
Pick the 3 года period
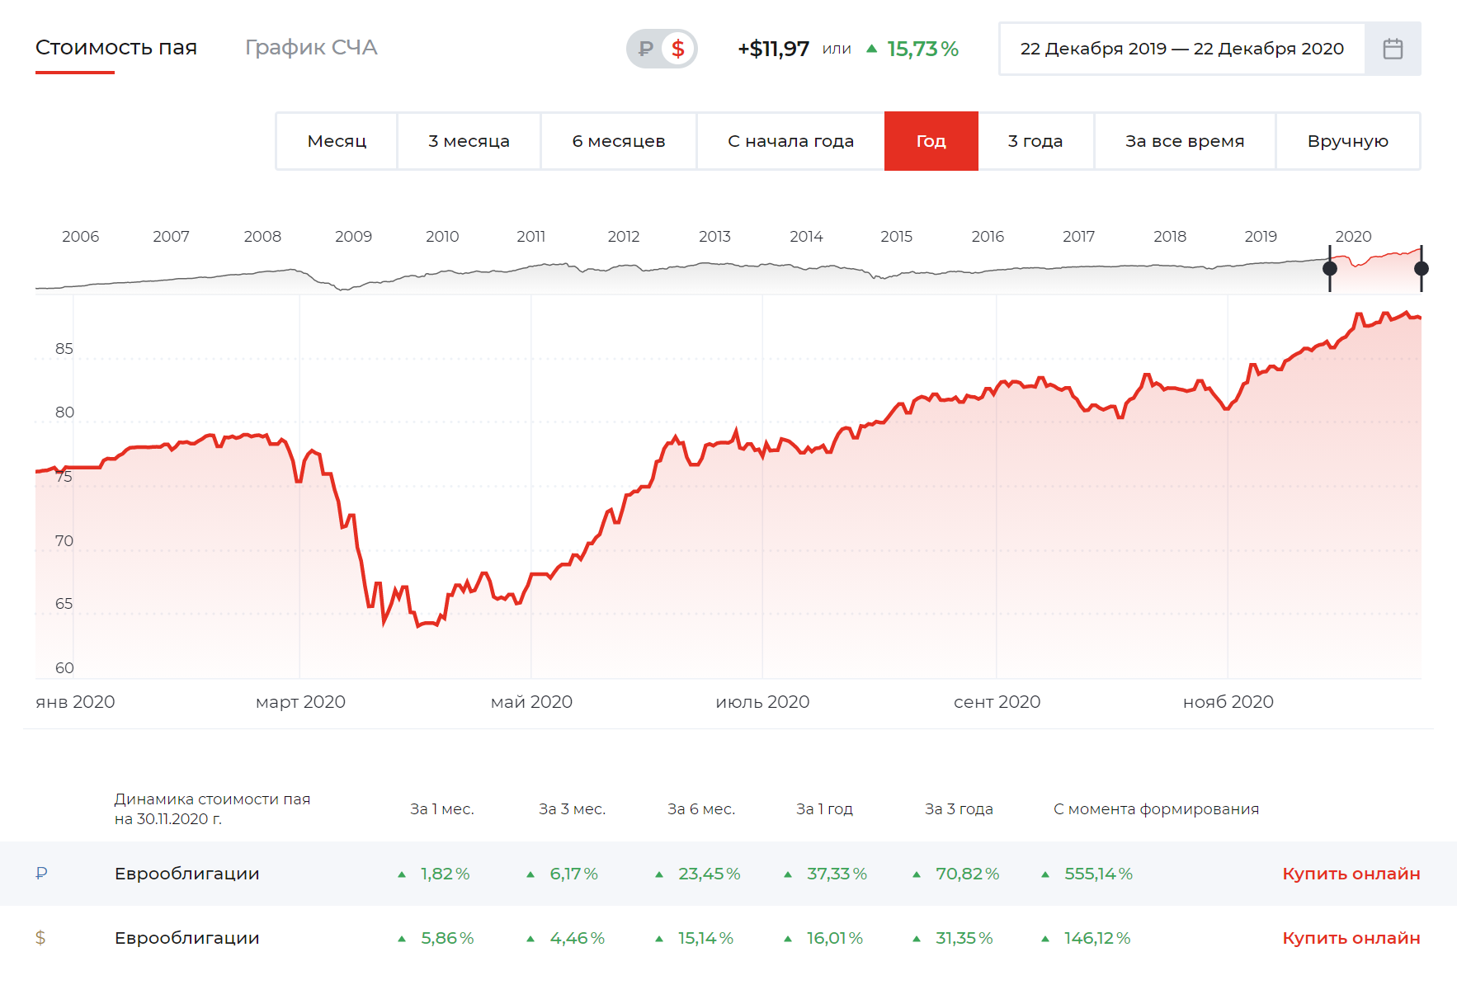pos(1035,141)
